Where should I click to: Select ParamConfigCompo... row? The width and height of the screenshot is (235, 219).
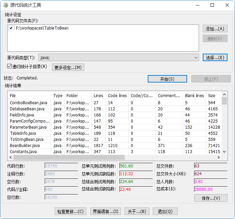[115, 121]
